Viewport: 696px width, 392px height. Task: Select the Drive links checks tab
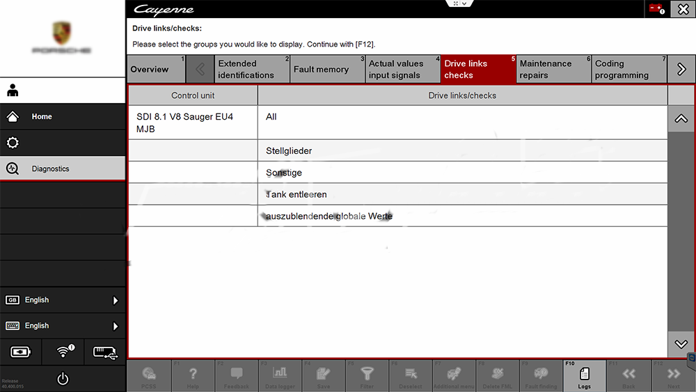(479, 69)
